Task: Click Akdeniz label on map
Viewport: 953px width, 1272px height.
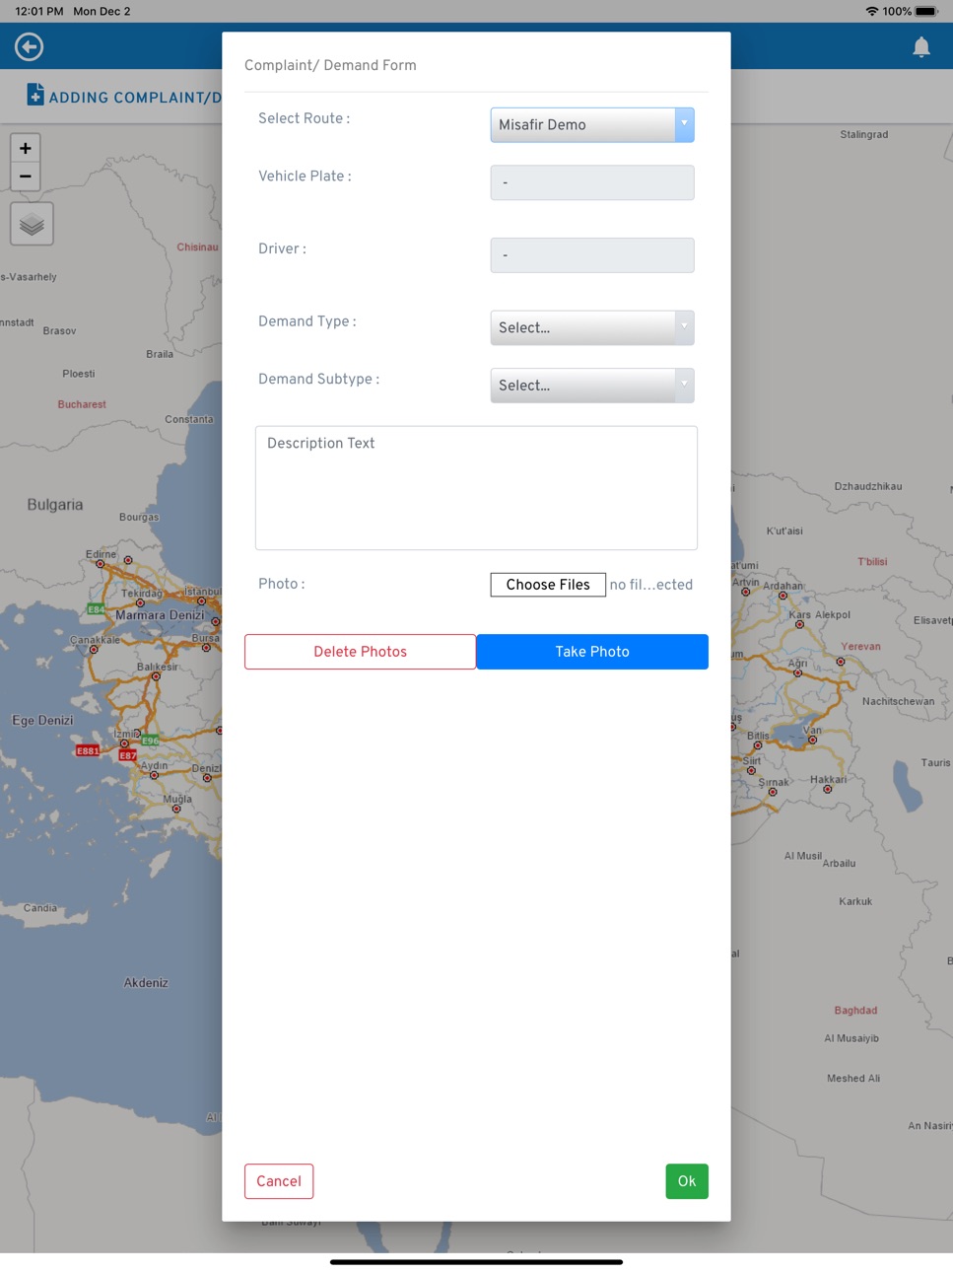Action: click(x=146, y=983)
